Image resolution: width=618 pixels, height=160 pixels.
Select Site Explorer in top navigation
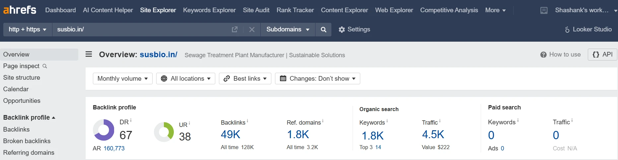pyautogui.click(x=158, y=10)
